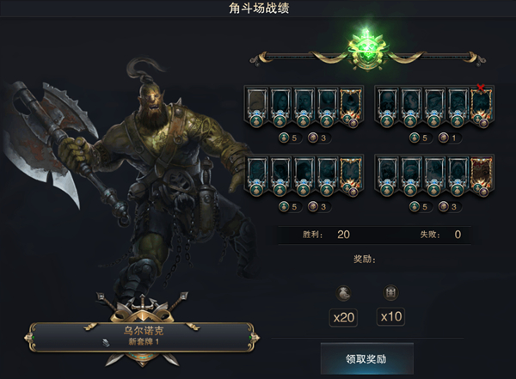
Task: Select golden rare card in top-left group
Action: [351, 107]
